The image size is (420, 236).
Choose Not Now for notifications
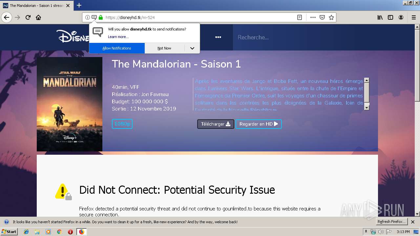click(164, 48)
